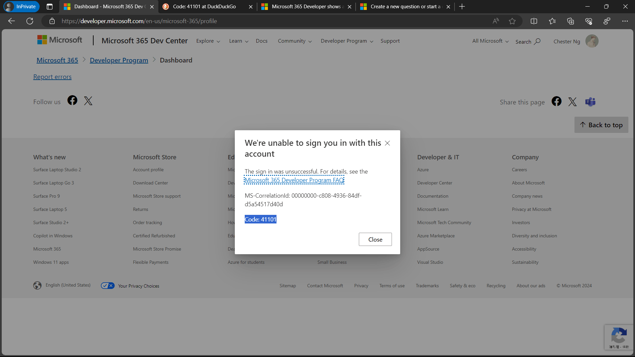
Task: Open the Settings and more ellipsis menu
Action: coord(625,21)
